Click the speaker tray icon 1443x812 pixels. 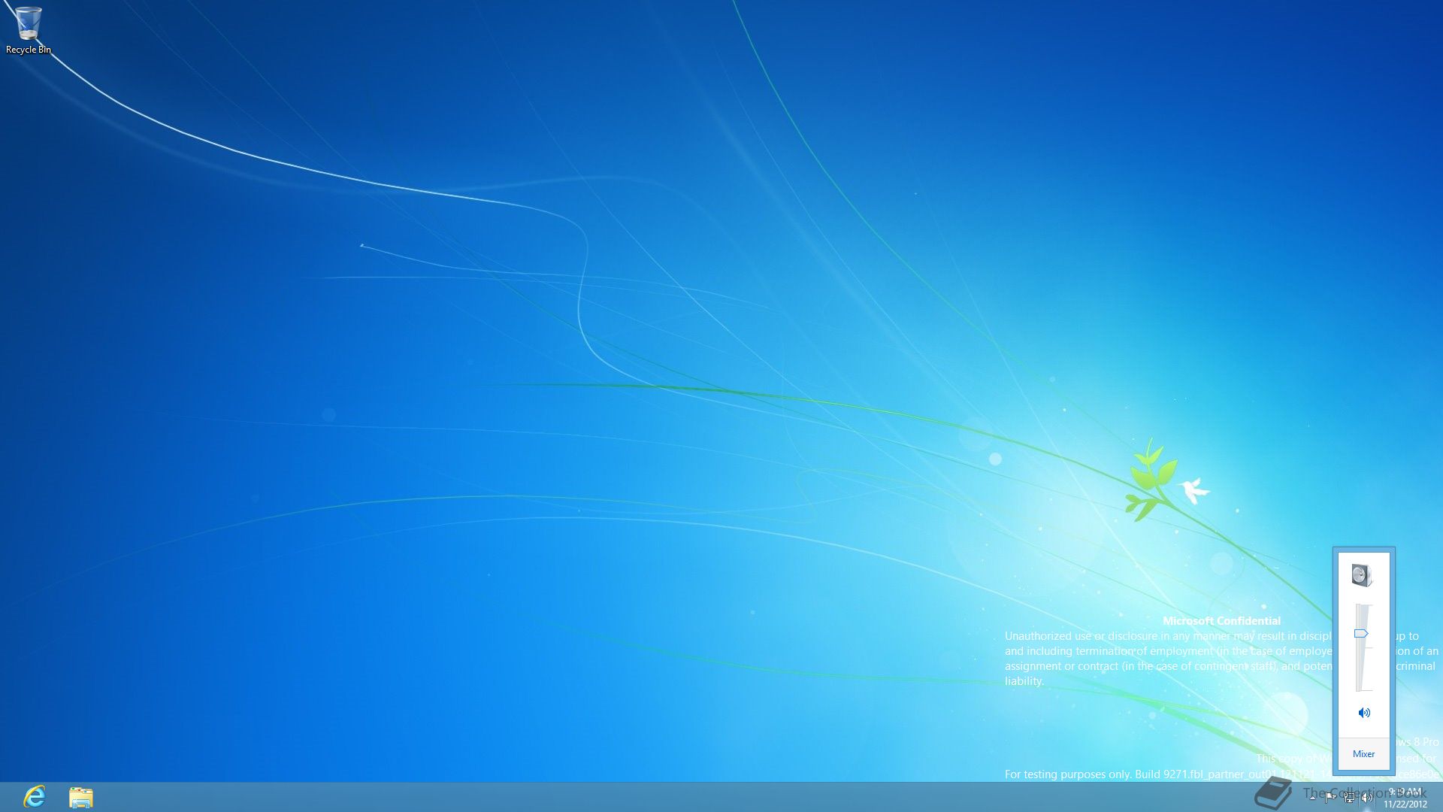pos(1367,798)
